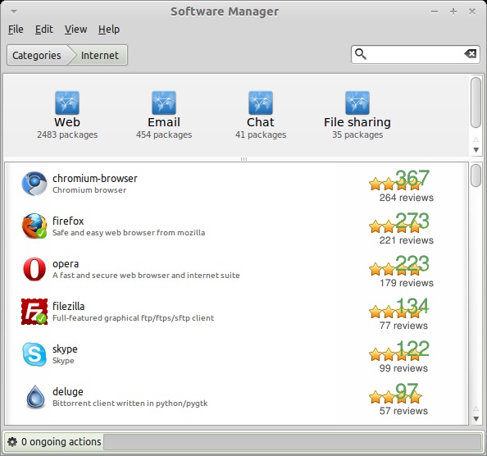The image size is (487, 456).
Task: Select the deluge app icon
Action: [x=35, y=397]
